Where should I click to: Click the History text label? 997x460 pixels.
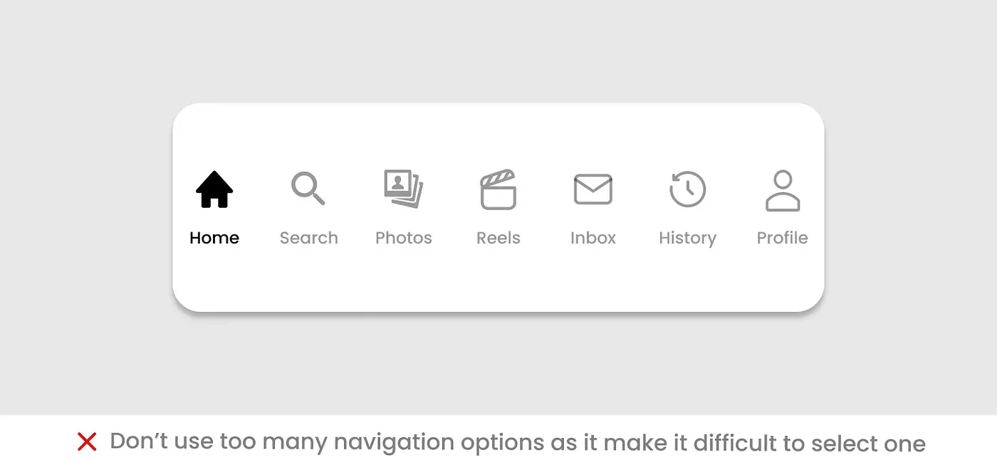(x=687, y=239)
